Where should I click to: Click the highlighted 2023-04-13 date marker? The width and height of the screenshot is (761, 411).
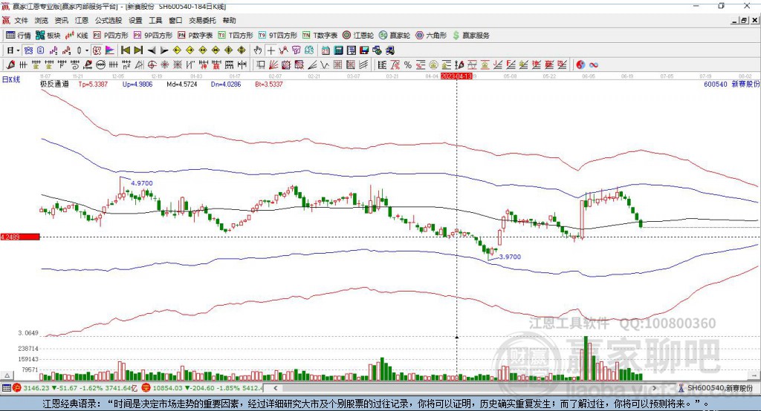[456, 76]
